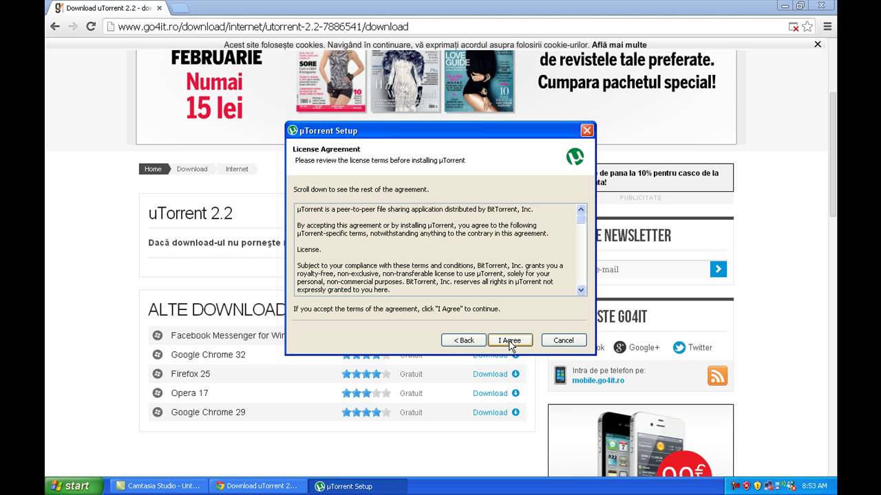Viewport: 881px width, 495px height.
Task: Click the Internet breadcrumb
Action: (x=237, y=168)
